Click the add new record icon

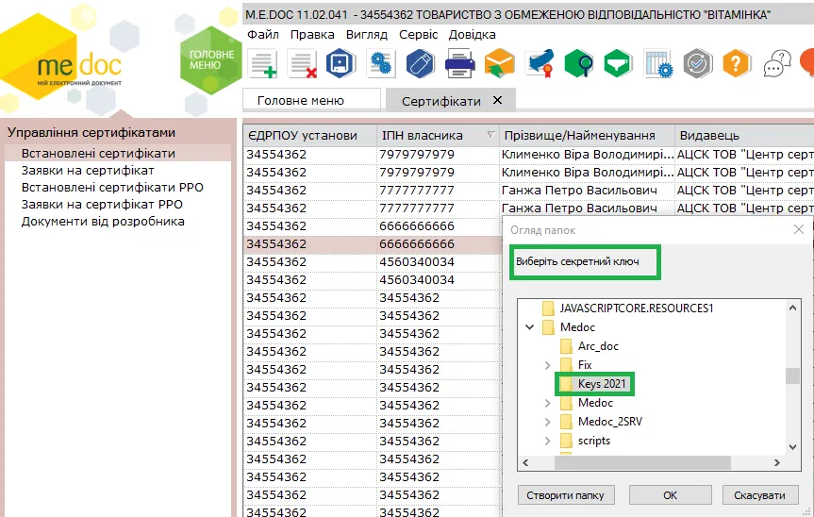tap(263, 64)
